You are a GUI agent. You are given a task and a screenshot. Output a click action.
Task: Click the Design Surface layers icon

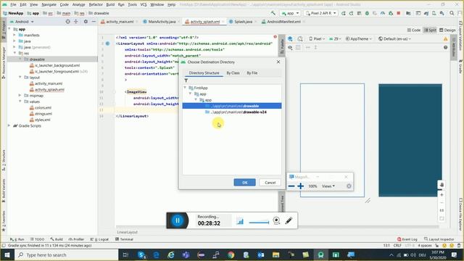[290, 38]
